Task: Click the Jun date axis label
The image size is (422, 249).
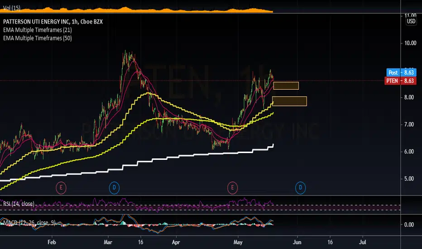Action: [x=297, y=242]
